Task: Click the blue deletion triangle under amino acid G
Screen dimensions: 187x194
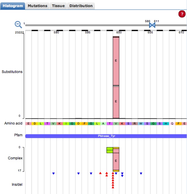Action: point(91,174)
